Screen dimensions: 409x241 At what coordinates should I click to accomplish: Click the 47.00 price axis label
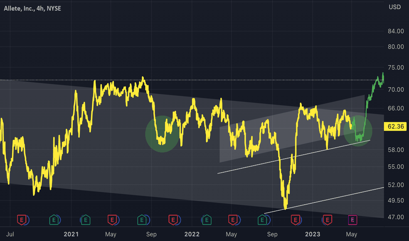point(396,217)
